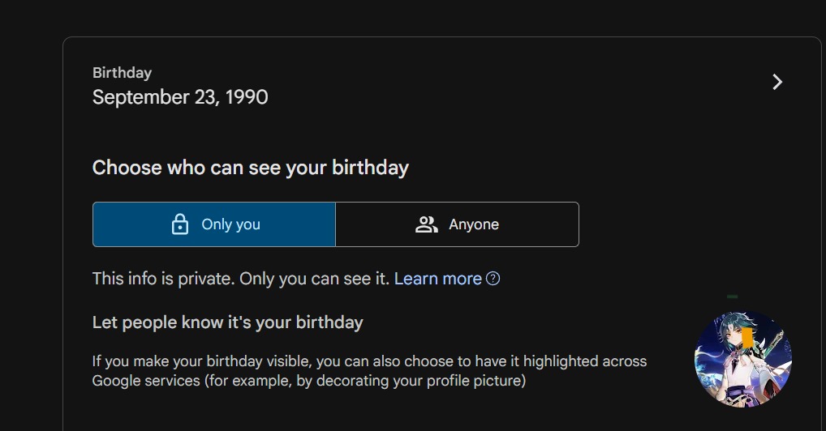Viewport: 826px width, 431px height.
Task: Select the Only you visibility option
Action: click(x=214, y=224)
